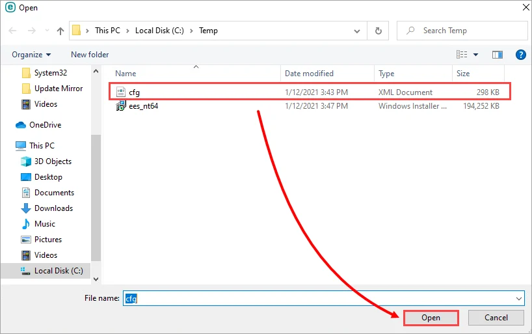Refresh the Temp folder listing
The image size is (532, 334).
pyautogui.click(x=379, y=31)
